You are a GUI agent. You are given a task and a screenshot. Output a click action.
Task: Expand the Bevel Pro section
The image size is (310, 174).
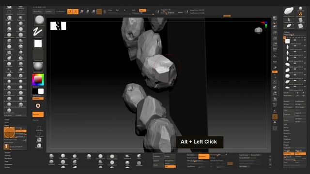click(287, 133)
